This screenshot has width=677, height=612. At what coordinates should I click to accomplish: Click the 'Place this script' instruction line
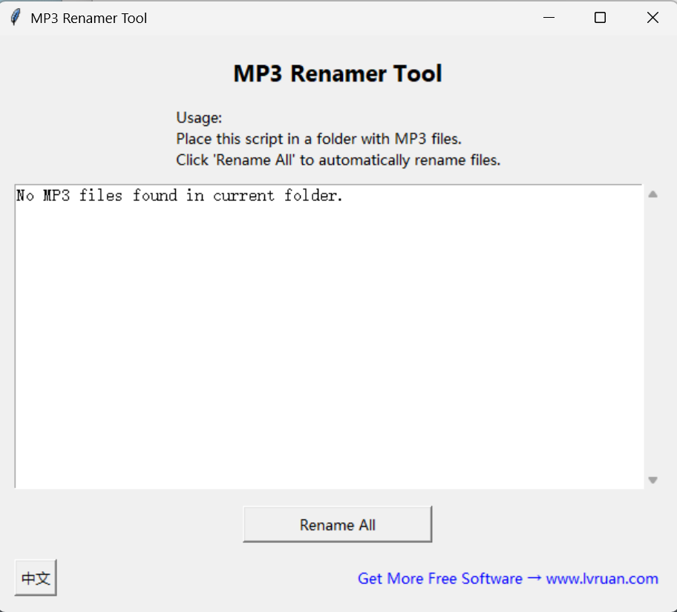pos(318,139)
